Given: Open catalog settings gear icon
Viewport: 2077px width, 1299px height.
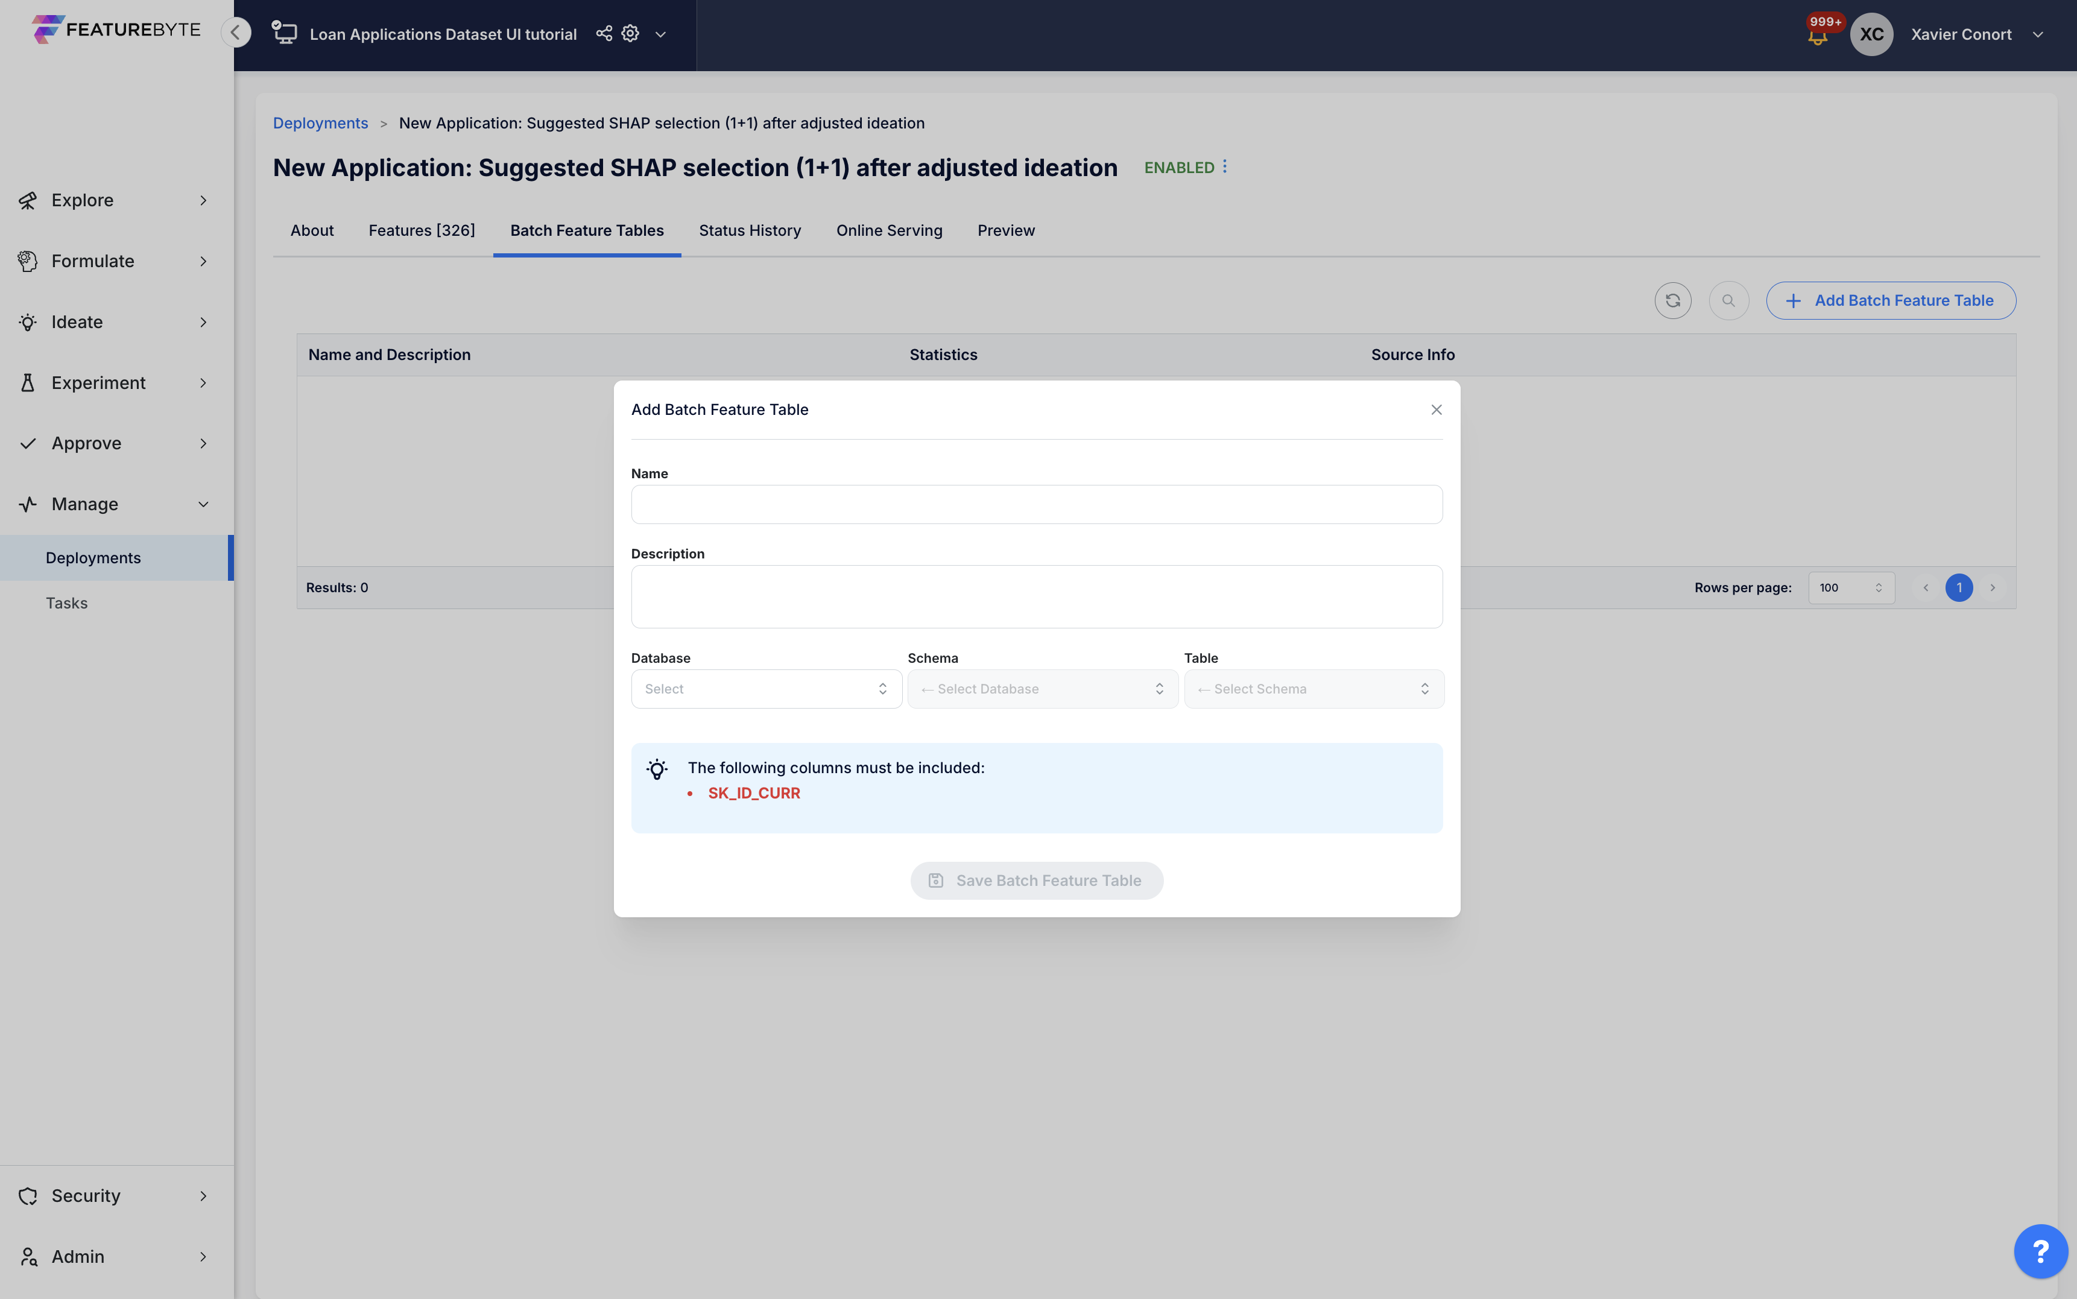Looking at the screenshot, I should [630, 34].
